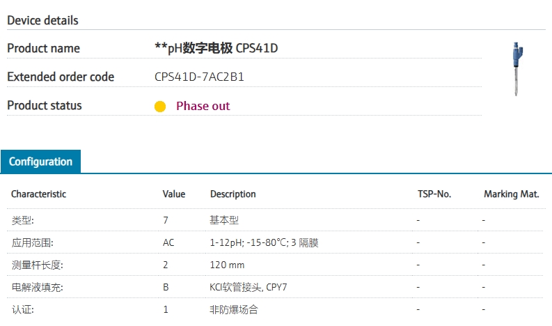
Task: Click the product name pH数字电极 CPS41D
Action: click(x=216, y=48)
